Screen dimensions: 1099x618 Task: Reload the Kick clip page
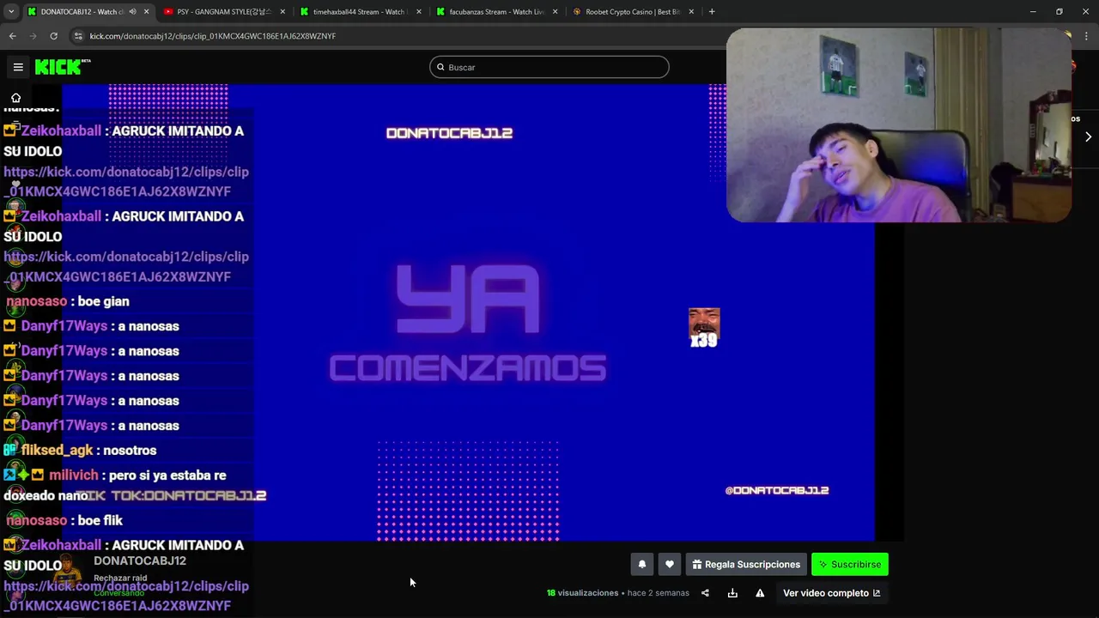point(53,36)
